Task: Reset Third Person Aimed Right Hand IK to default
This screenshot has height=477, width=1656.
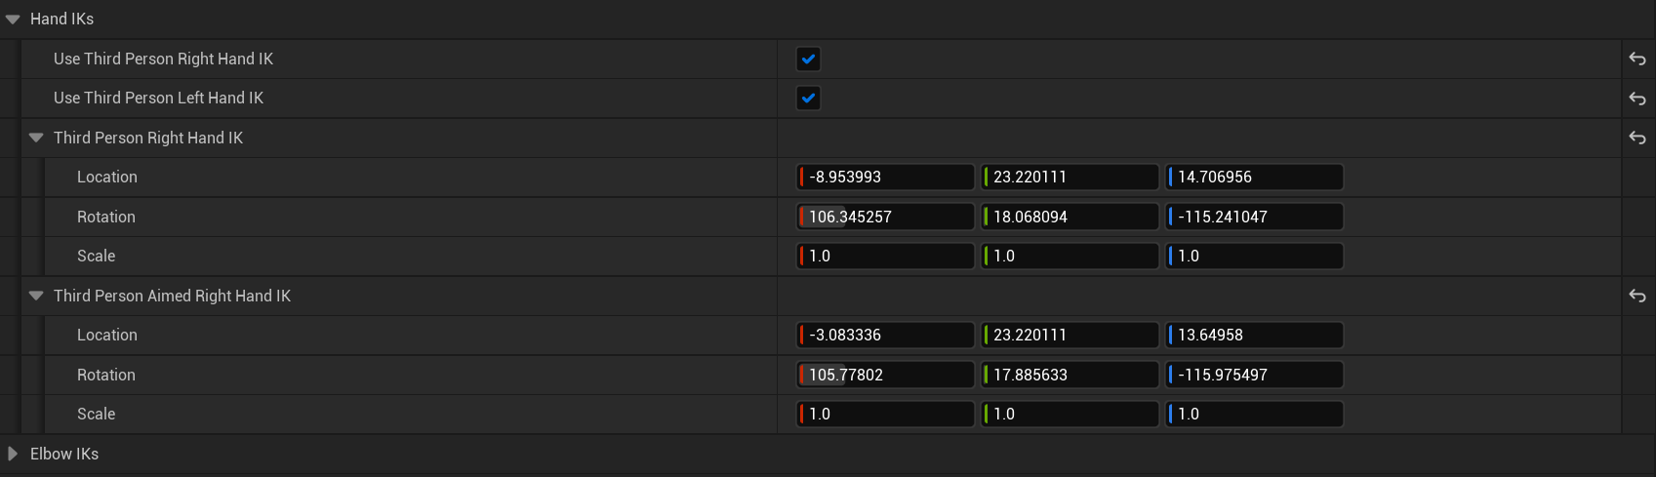Action: coord(1637,297)
